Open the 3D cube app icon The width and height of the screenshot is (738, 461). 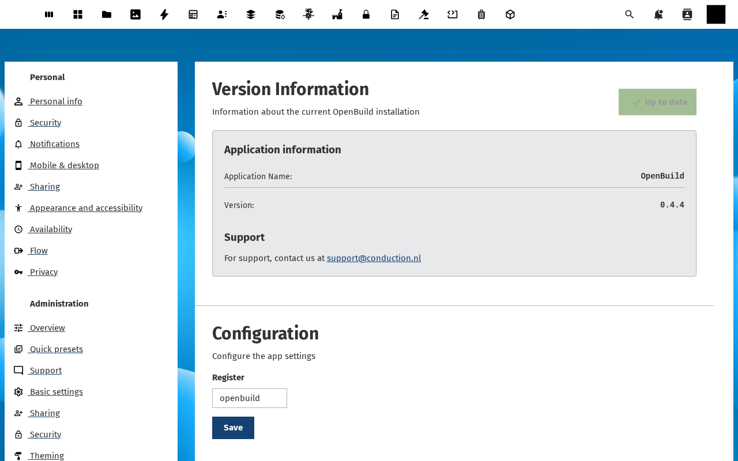pos(510,14)
